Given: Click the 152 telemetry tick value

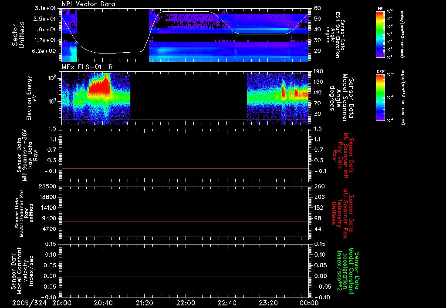Looking at the screenshot, I should coord(319,208).
